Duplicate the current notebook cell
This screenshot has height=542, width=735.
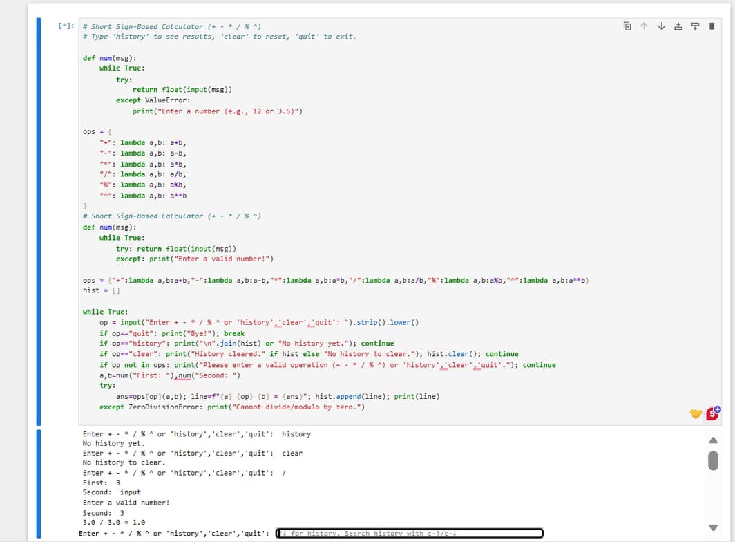click(627, 26)
